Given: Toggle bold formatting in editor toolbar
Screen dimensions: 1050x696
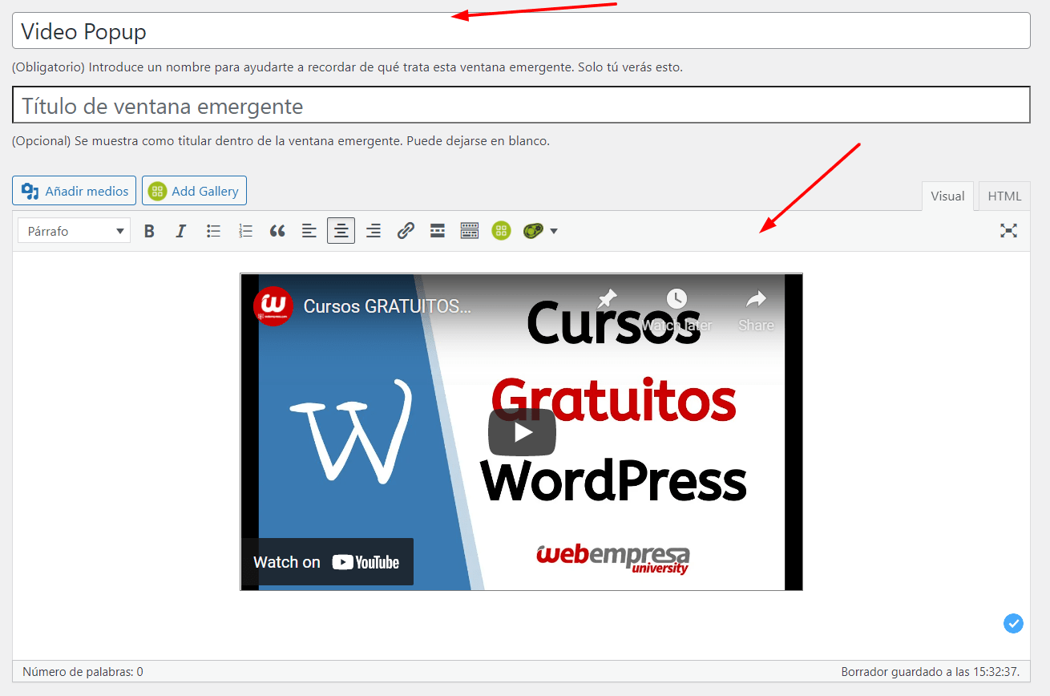Looking at the screenshot, I should pyautogui.click(x=149, y=231).
